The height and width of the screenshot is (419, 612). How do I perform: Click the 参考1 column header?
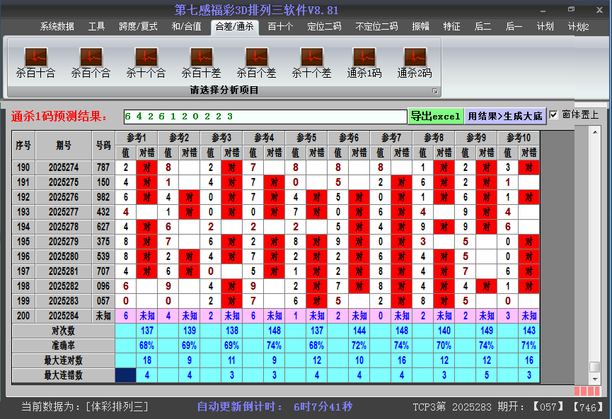pyautogui.click(x=137, y=138)
